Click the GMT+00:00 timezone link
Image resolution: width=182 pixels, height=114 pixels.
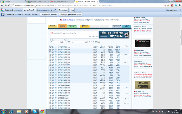click(x=93, y=36)
